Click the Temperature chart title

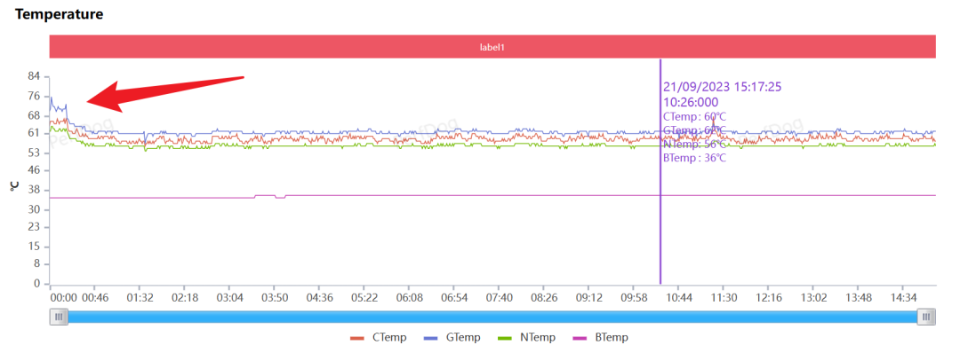[x=60, y=14]
